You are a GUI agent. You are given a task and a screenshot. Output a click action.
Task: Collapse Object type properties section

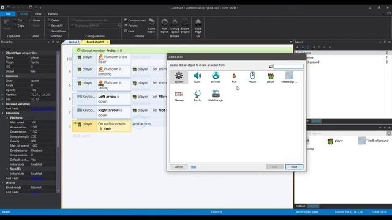pos(2,53)
